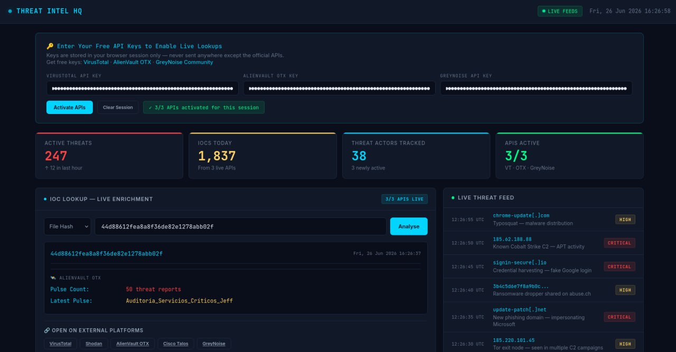This screenshot has height=352, width=676.
Task: Click HIGH badge on 185.220.101.45 row
Action: (625, 344)
